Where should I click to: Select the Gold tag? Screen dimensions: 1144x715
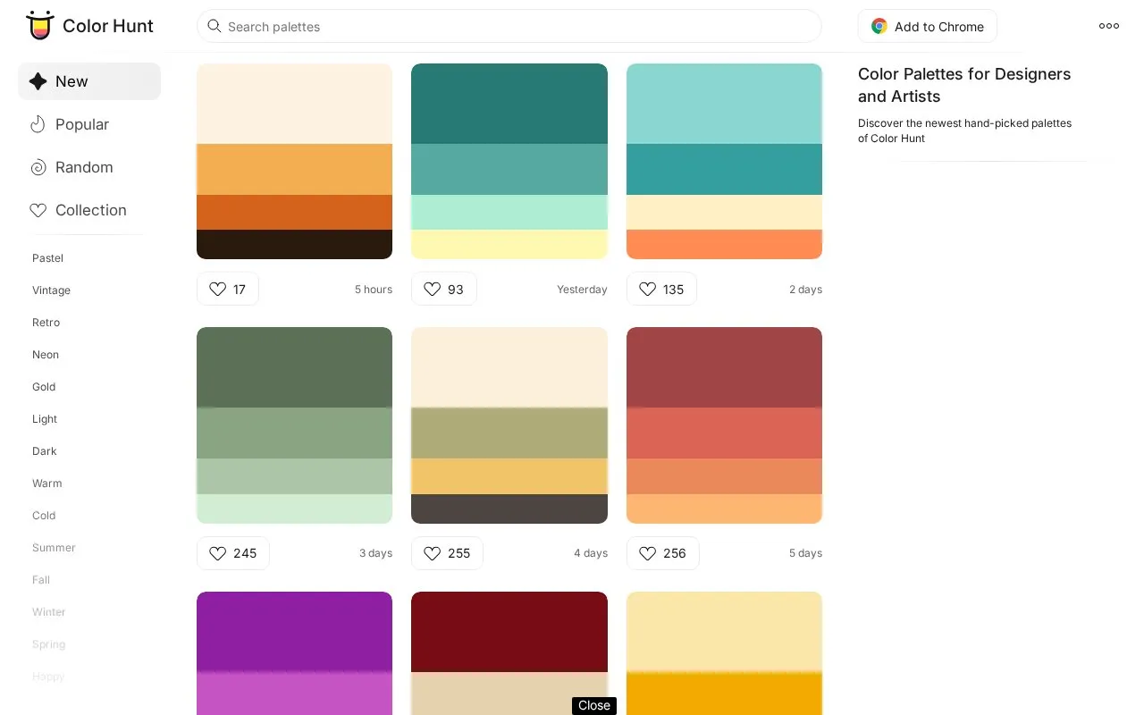[44, 387]
